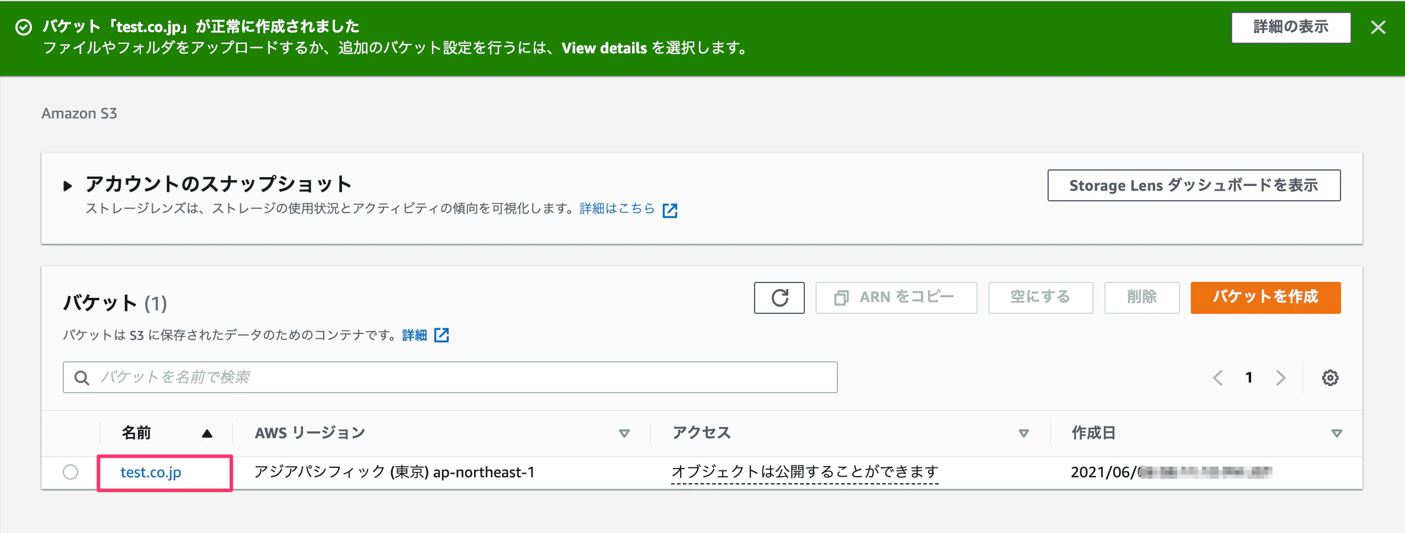Click 詳細の表示 button in banner
This screenshot has height=533, width=1405.
pyautogui.click(x=1291, y=27)
